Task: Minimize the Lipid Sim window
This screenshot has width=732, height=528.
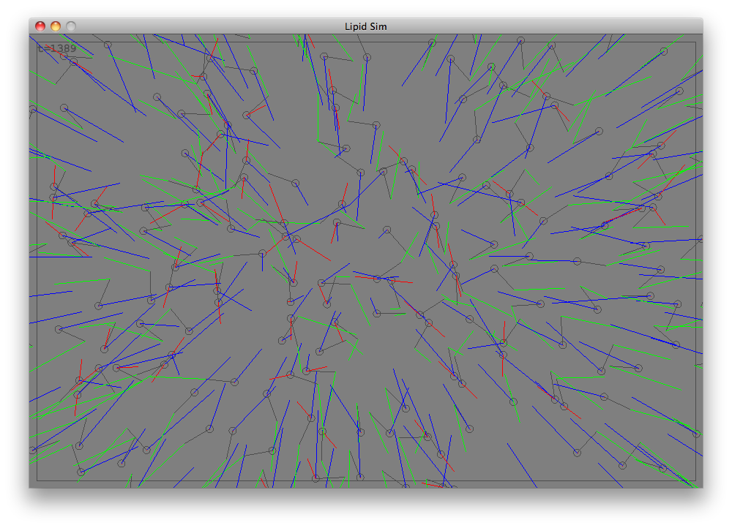Action: pos(55,26)
